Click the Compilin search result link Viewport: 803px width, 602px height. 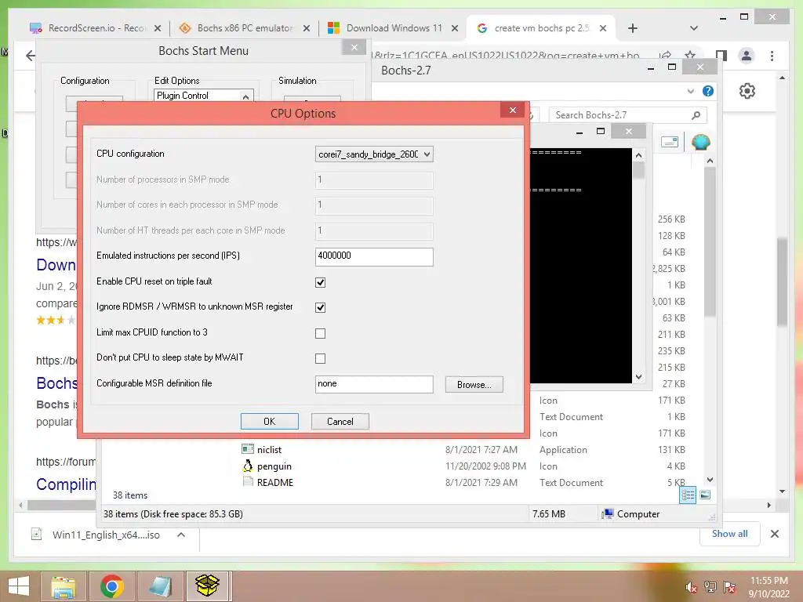tap(66, 484)
